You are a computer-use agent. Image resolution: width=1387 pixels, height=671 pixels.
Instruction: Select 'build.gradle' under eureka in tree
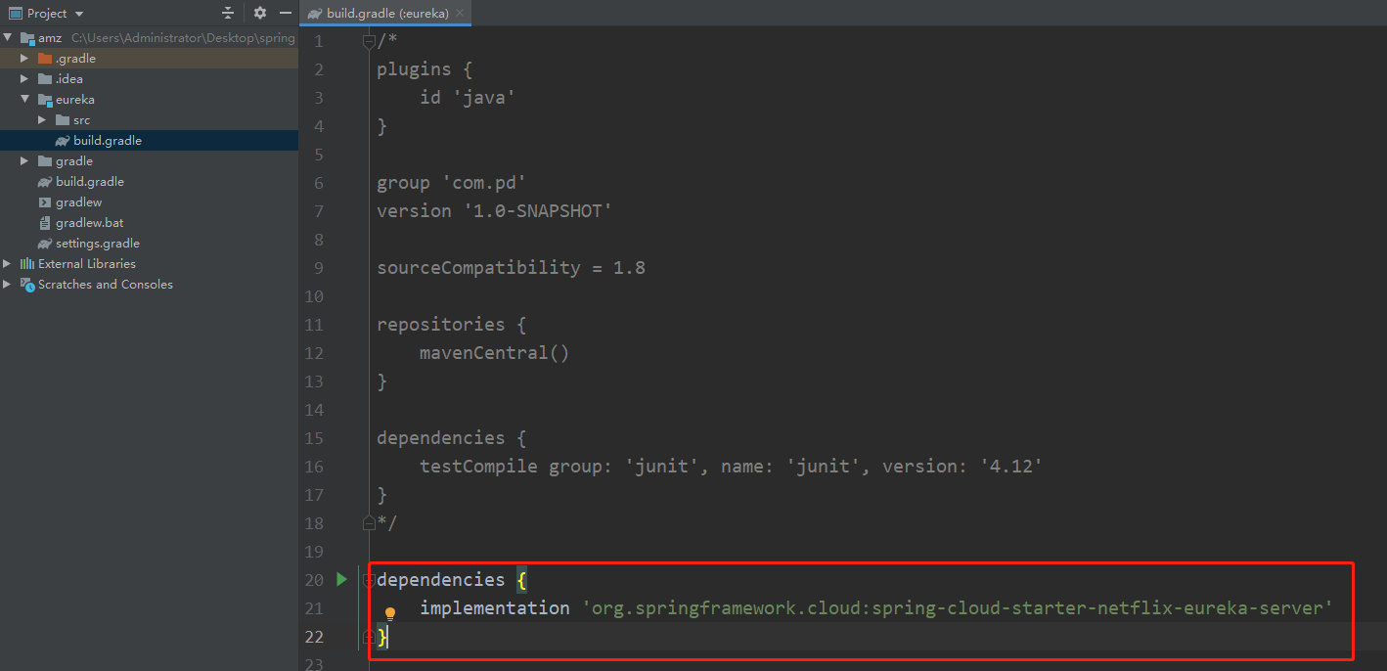point(108,141)
